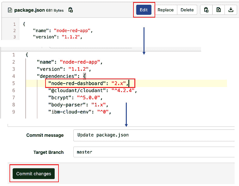Click the Target Branch label
239x186 pixels.
coord(48,152)
